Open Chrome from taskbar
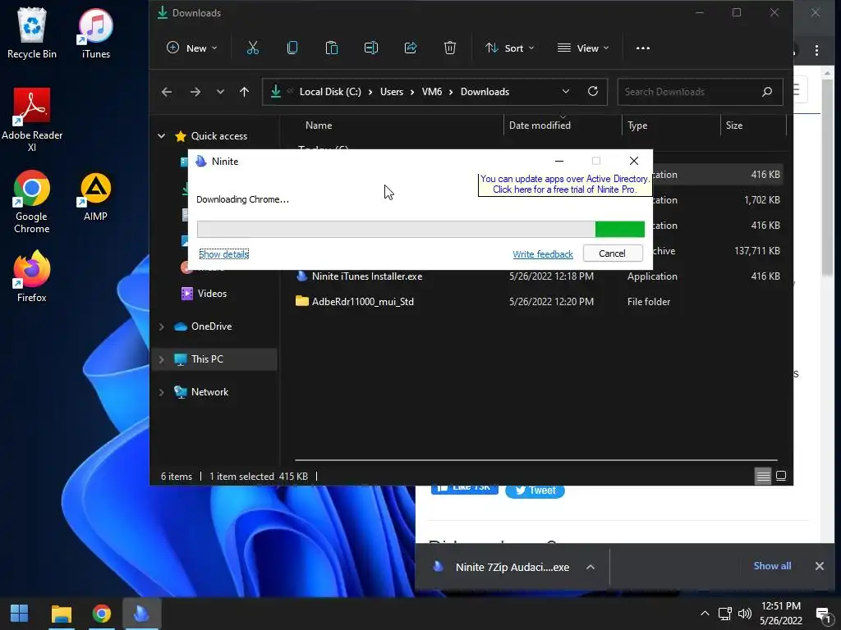 coord(101,614)
